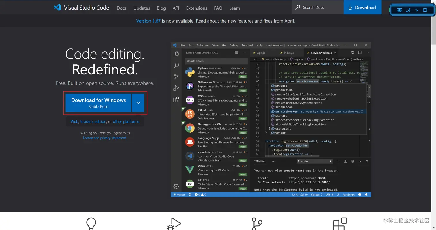Open the Run and Debug bug icon
The image size is (436, 230).
pos(176,88)
